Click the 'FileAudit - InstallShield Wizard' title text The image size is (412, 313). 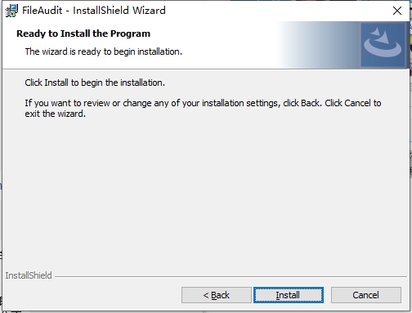[x=94, y=11]
